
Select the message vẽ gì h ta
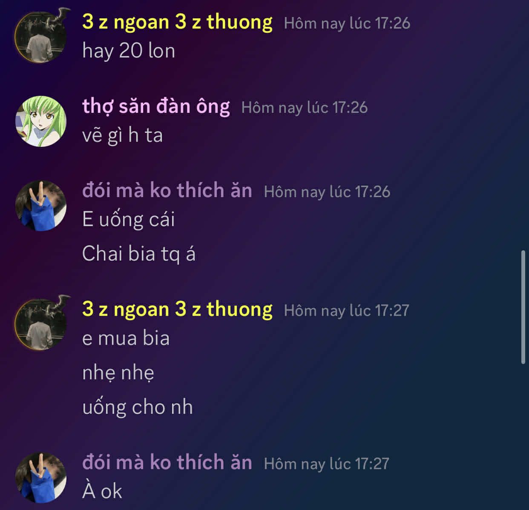pos(123,135)
